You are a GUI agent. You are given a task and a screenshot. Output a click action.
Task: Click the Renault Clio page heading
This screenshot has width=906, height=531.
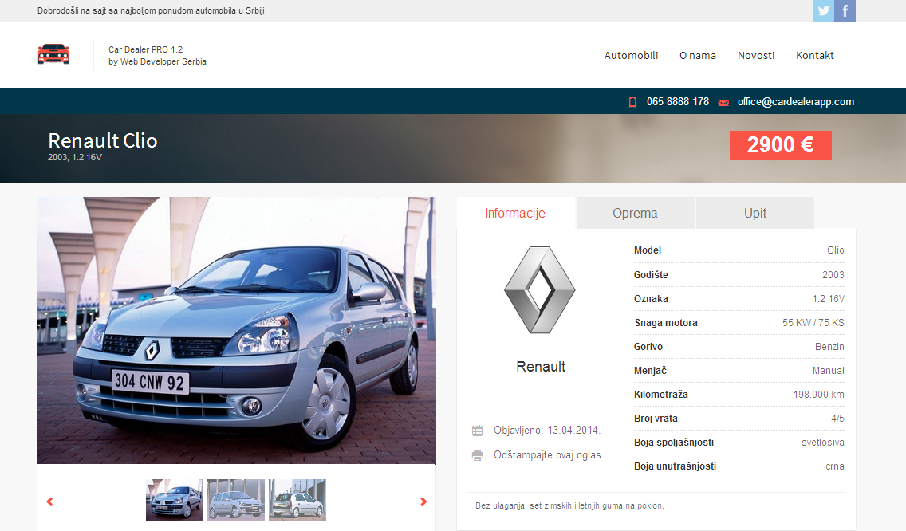[x=103, y=140]
